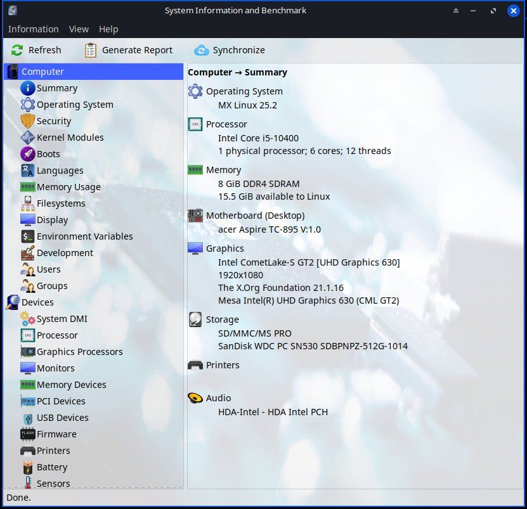527x509 pixels.
Task: Click the Operating System heading in summary
Action: 244,91
